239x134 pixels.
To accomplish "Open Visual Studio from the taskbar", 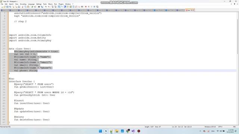I will [133, 131].
